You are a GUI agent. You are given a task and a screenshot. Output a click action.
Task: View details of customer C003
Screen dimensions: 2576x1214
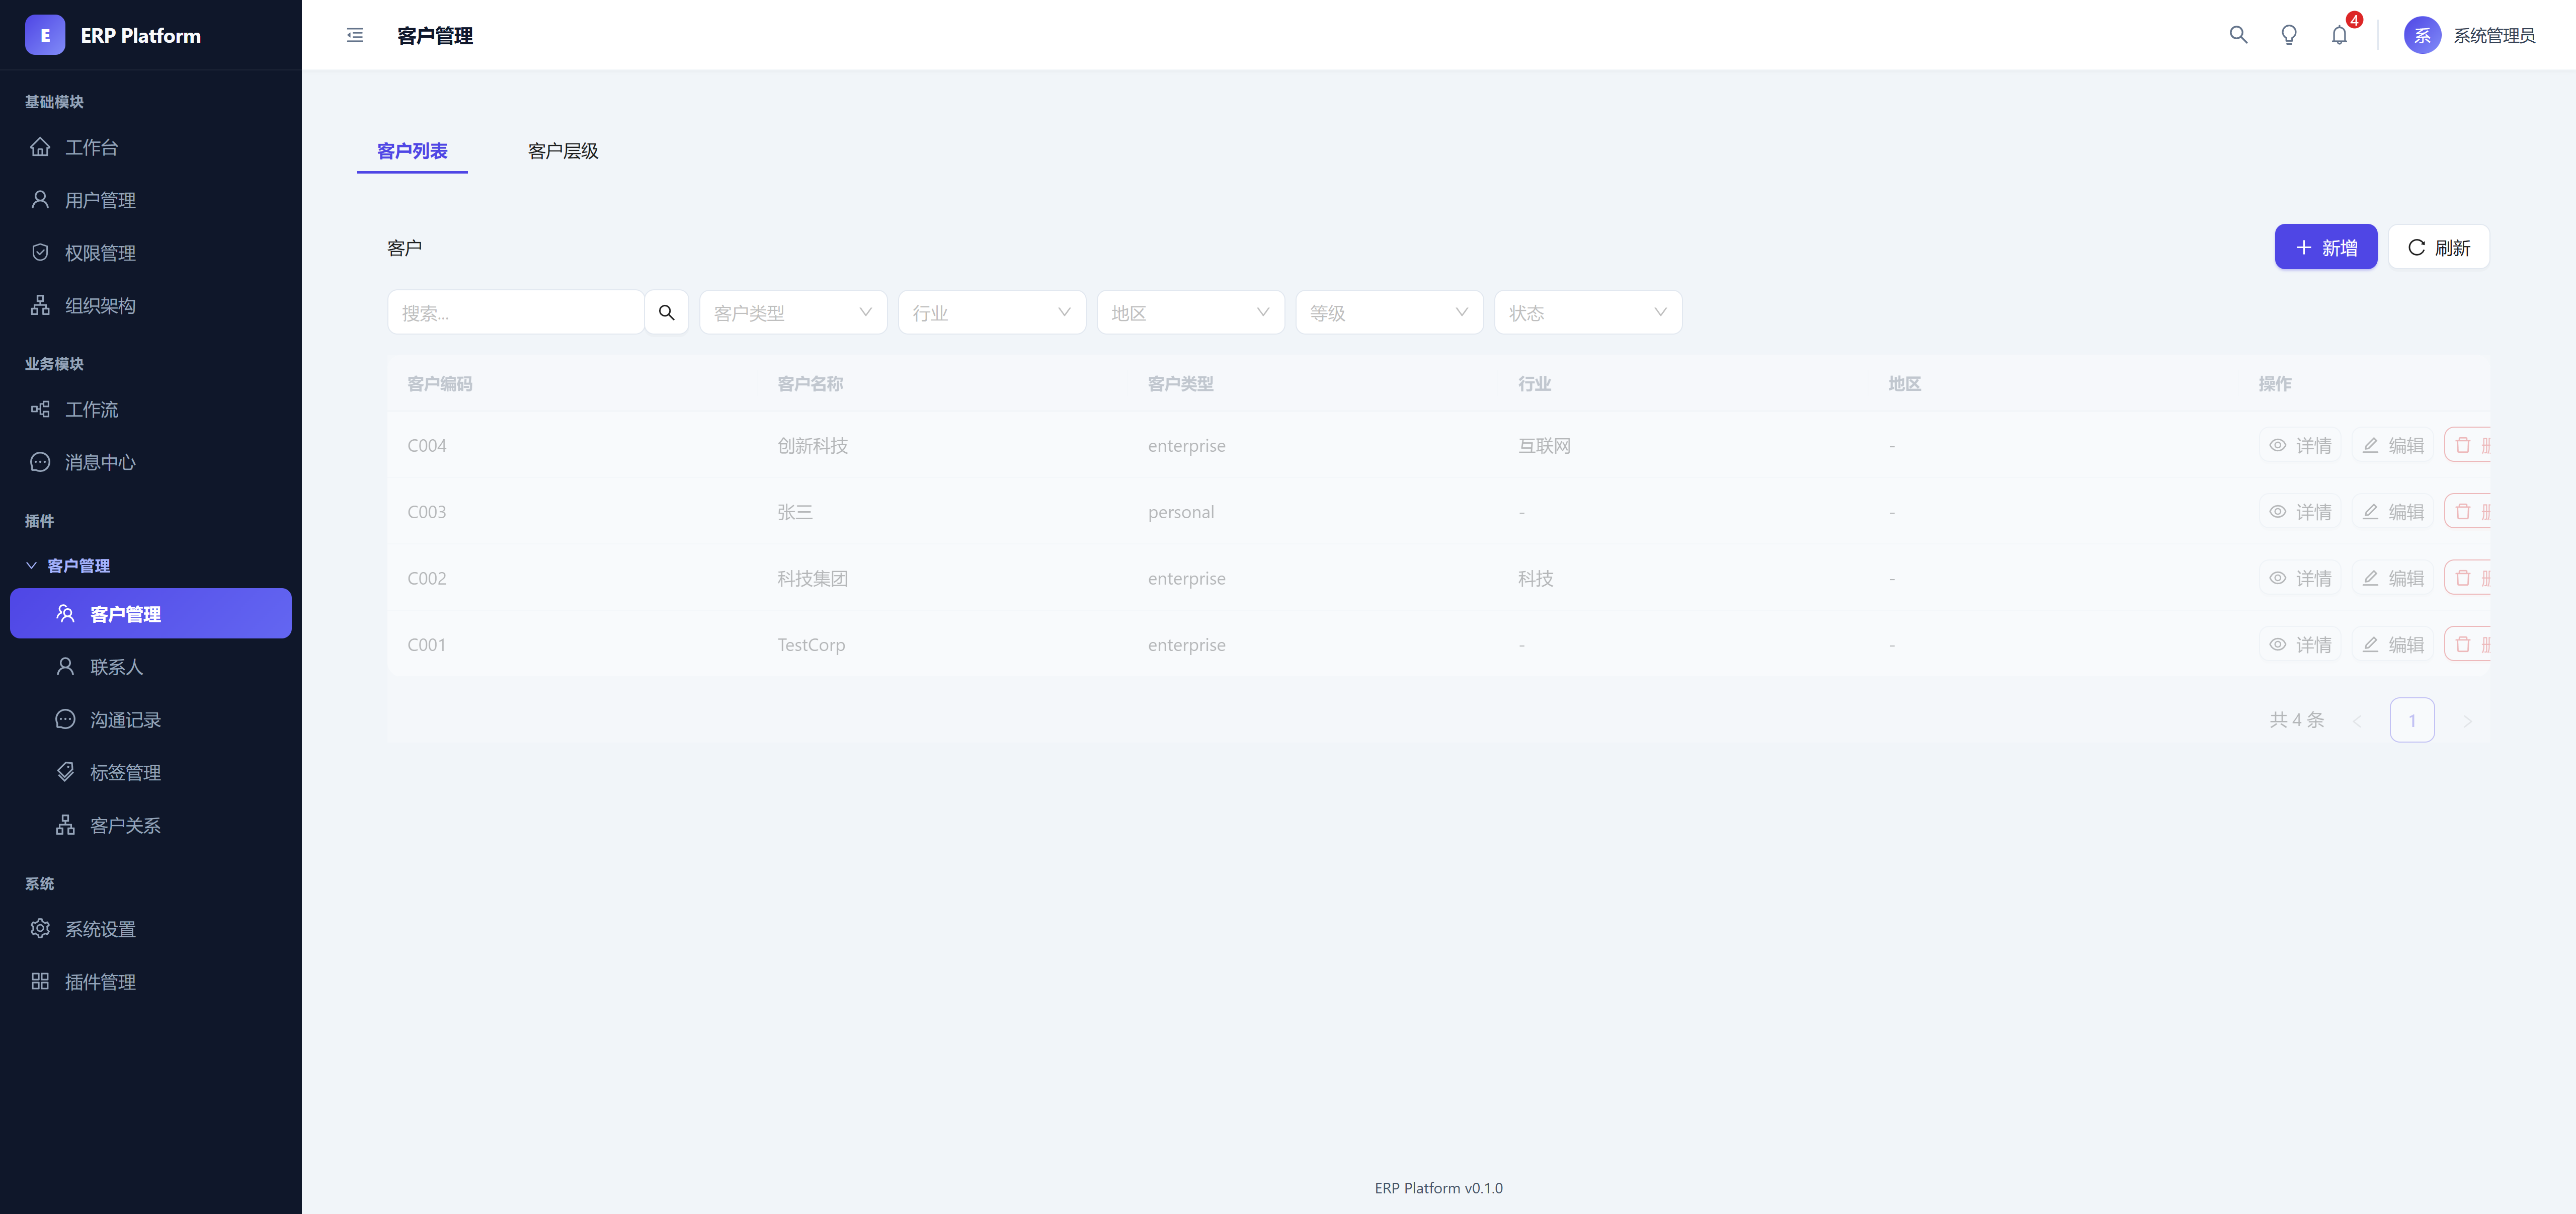(x=2299, y=512)
